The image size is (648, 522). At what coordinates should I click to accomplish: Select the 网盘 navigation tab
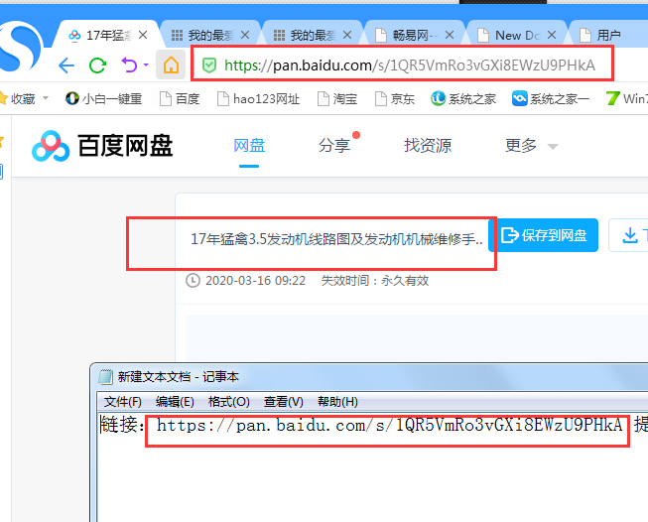(x=249, y=146)
